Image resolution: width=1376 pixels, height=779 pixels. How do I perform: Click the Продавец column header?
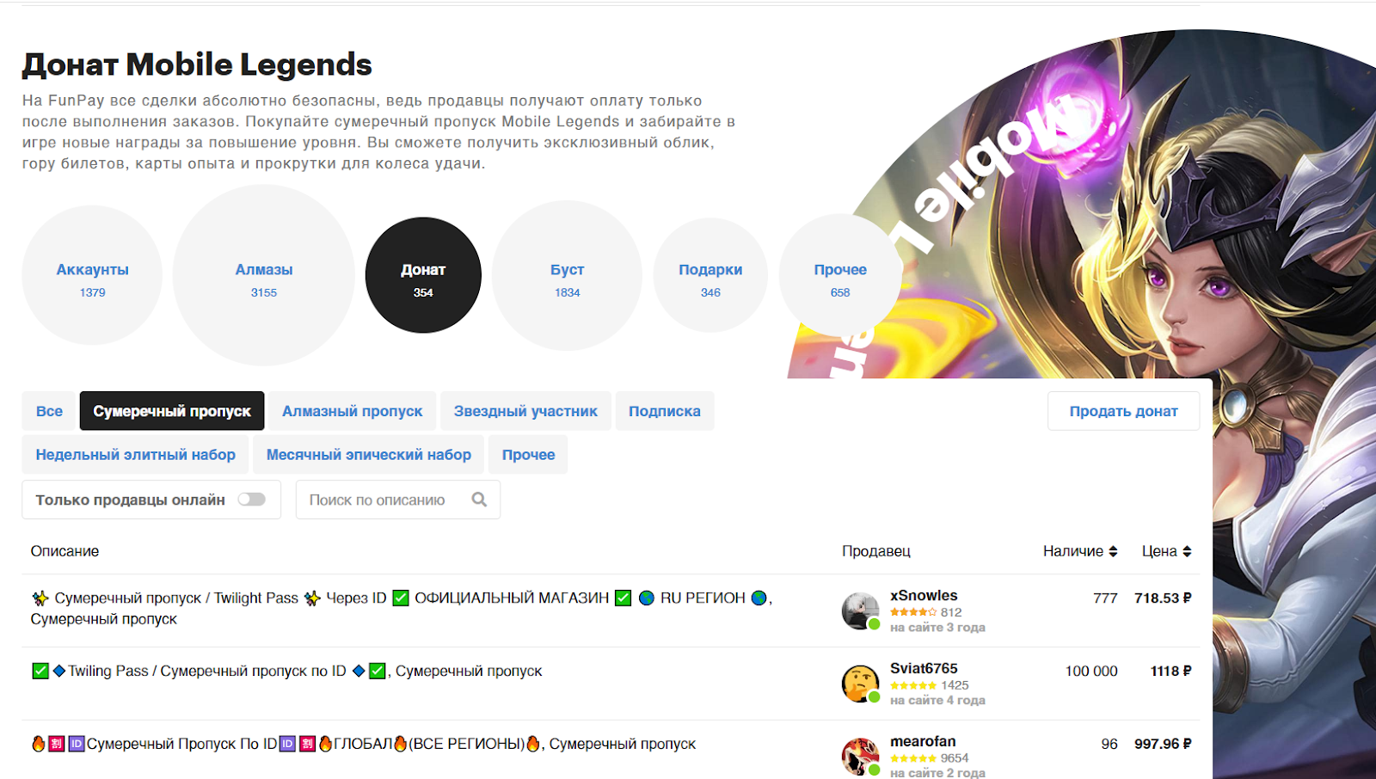click(x=875, y=551)
